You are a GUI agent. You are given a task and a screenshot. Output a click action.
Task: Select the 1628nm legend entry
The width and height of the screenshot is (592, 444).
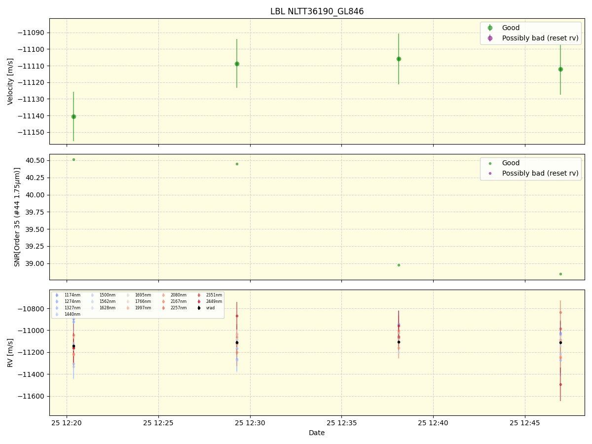click(x=103, y=308)
